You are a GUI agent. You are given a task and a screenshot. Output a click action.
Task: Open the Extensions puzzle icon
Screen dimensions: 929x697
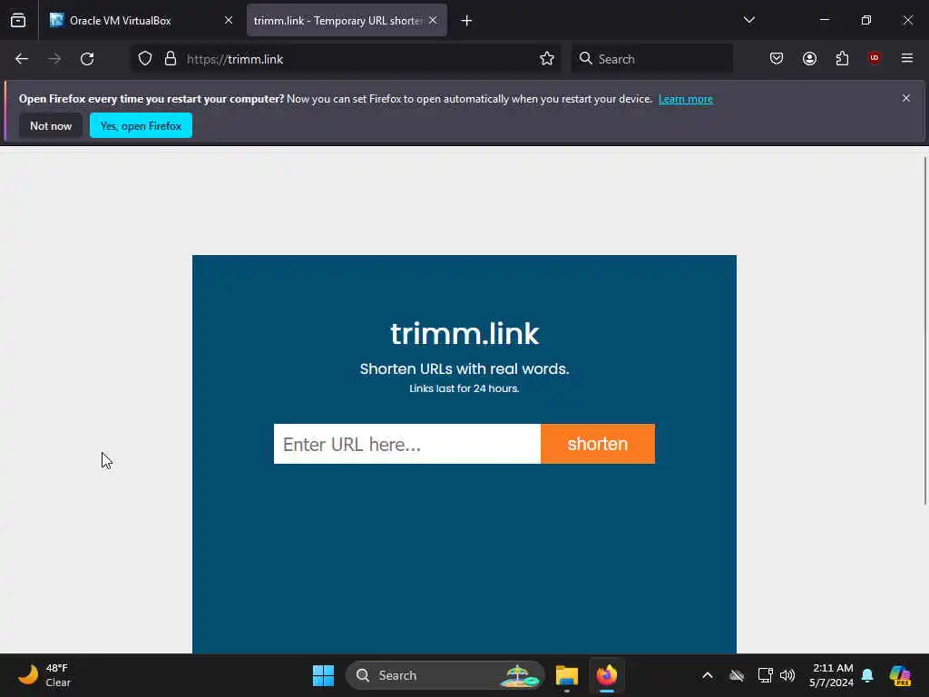tap(843, 59)
